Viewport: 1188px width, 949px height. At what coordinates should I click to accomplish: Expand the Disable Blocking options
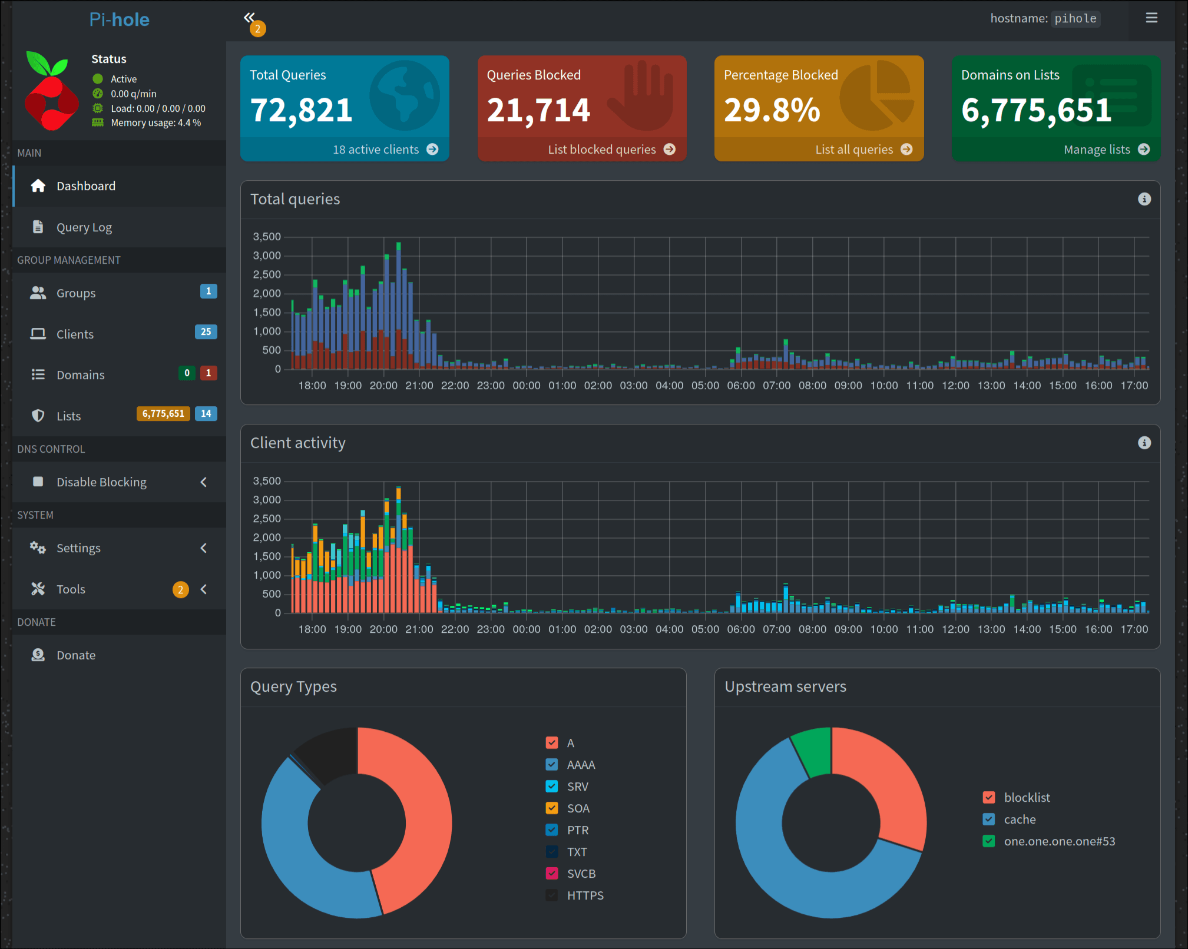click(204, 482)
